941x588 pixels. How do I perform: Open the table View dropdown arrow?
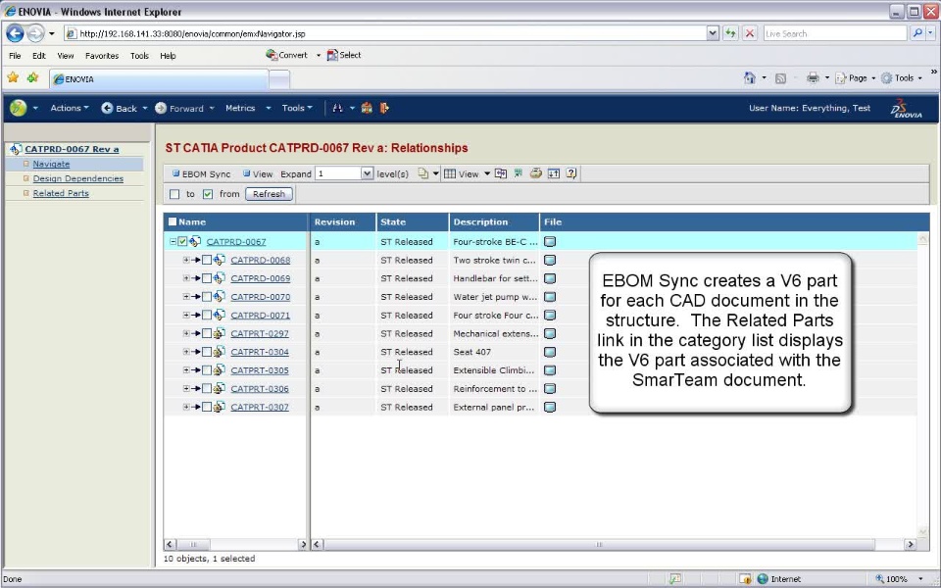point(487,173)
